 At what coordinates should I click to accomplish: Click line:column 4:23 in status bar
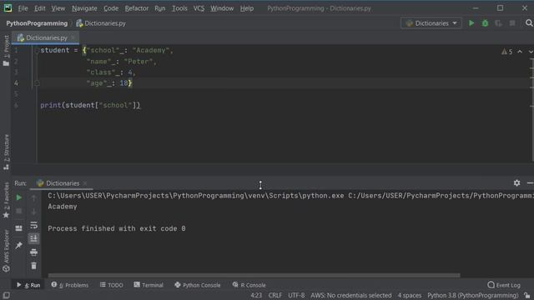coord(256,295)
